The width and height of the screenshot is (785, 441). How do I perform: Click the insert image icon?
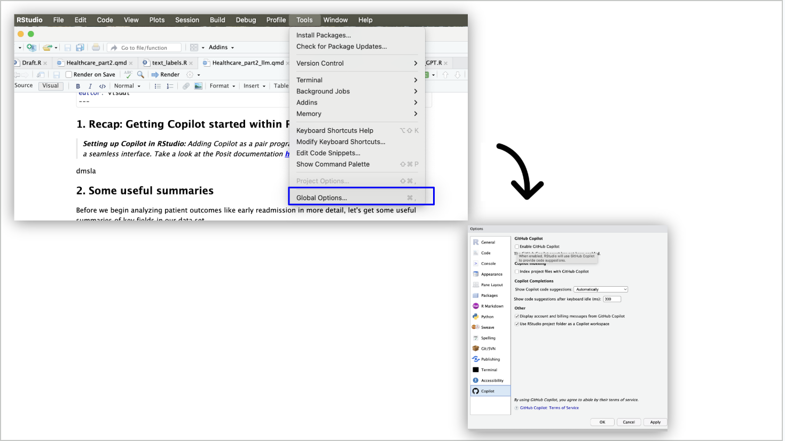198,86
